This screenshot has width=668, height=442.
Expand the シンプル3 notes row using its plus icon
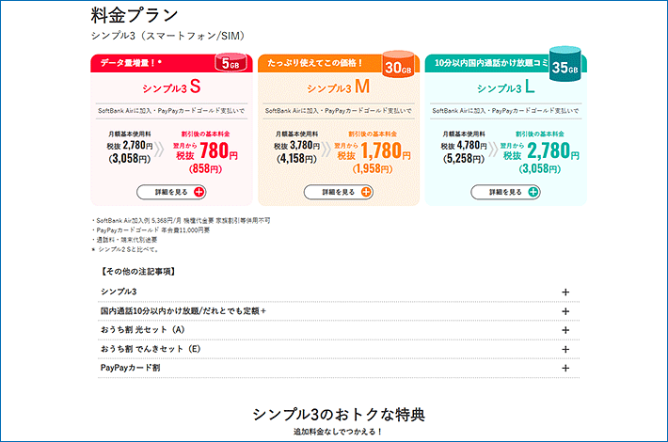coord(565,292)
